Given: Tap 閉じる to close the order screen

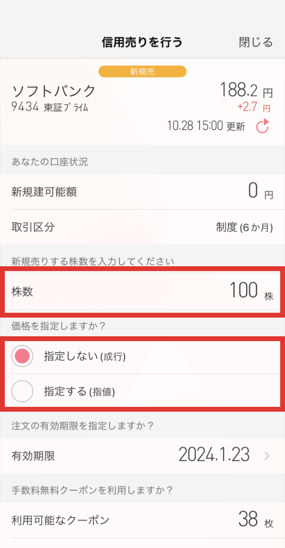Looking at the screenshot, I should point(256,42).
